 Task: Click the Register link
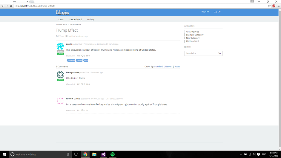(x=205, y=12)
